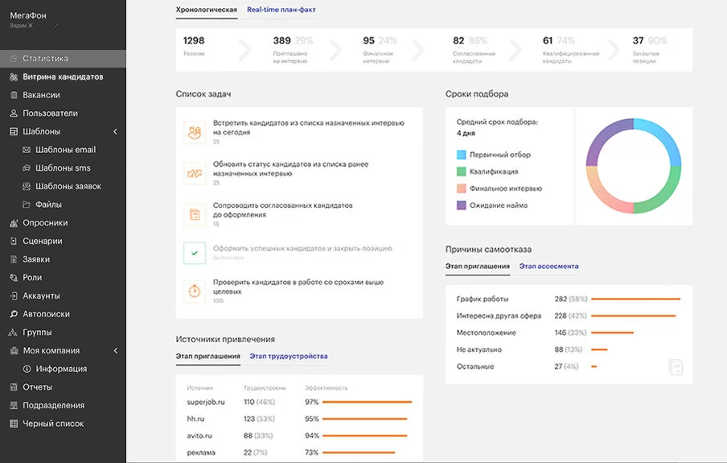Click the hh.ru source row

(x=299, y=419)
